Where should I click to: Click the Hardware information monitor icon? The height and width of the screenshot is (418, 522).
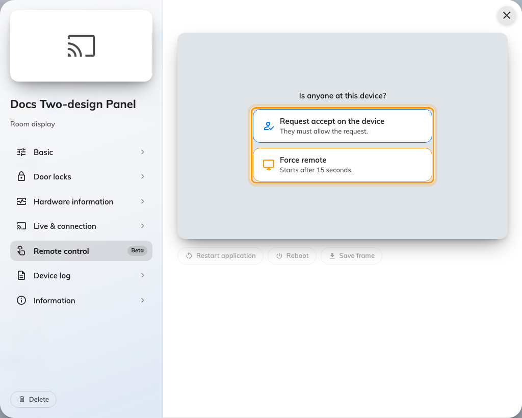tap(21, 201)
